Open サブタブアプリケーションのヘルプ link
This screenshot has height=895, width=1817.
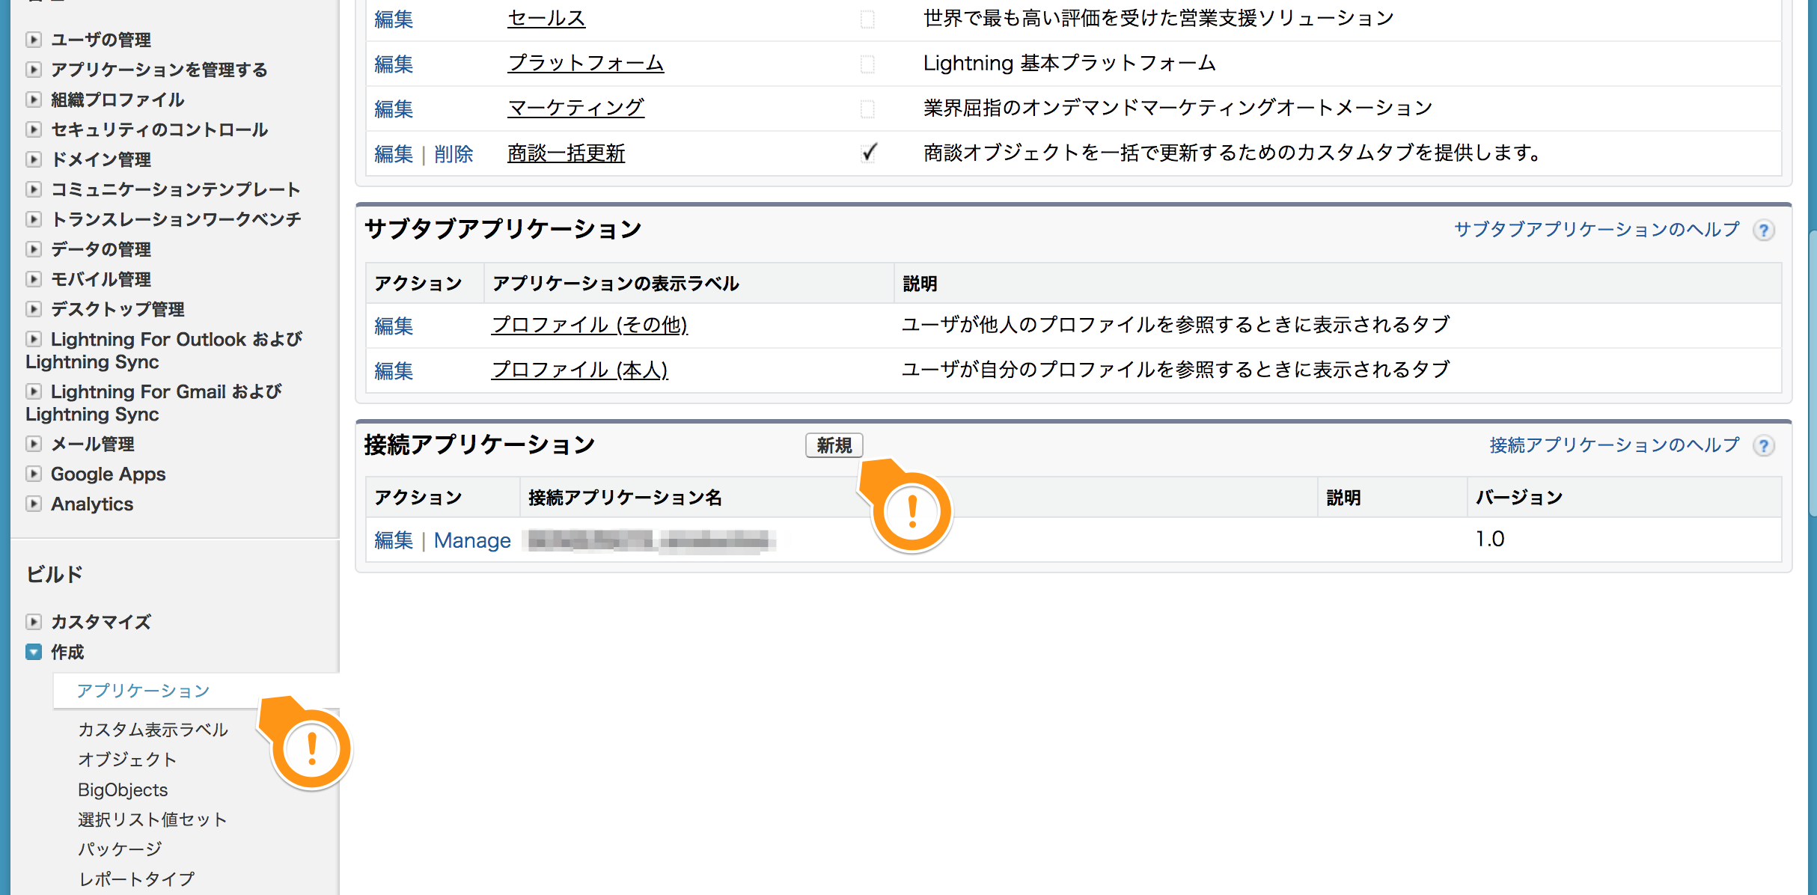click(x=1597, y=229)
